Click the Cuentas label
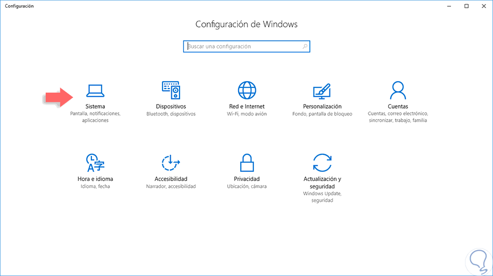Image resolution: width=493 pixels, height=276 pixels. pyautogui.click(x=398, y=106)
